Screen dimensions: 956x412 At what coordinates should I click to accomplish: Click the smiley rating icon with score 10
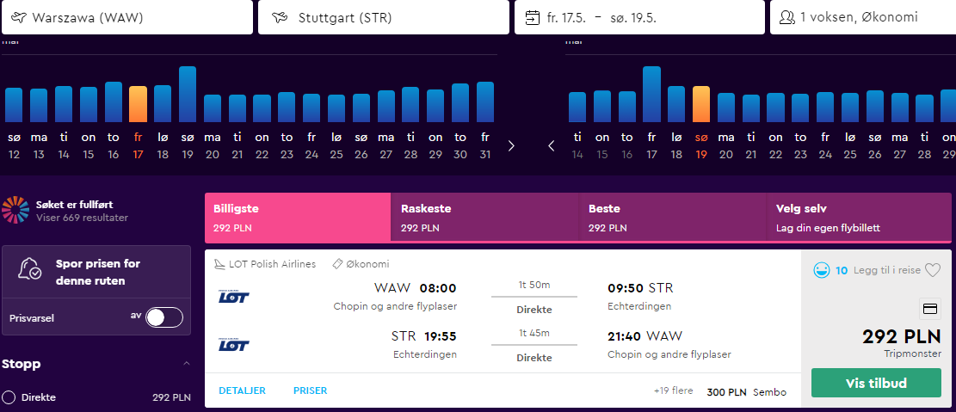(821, 270)
